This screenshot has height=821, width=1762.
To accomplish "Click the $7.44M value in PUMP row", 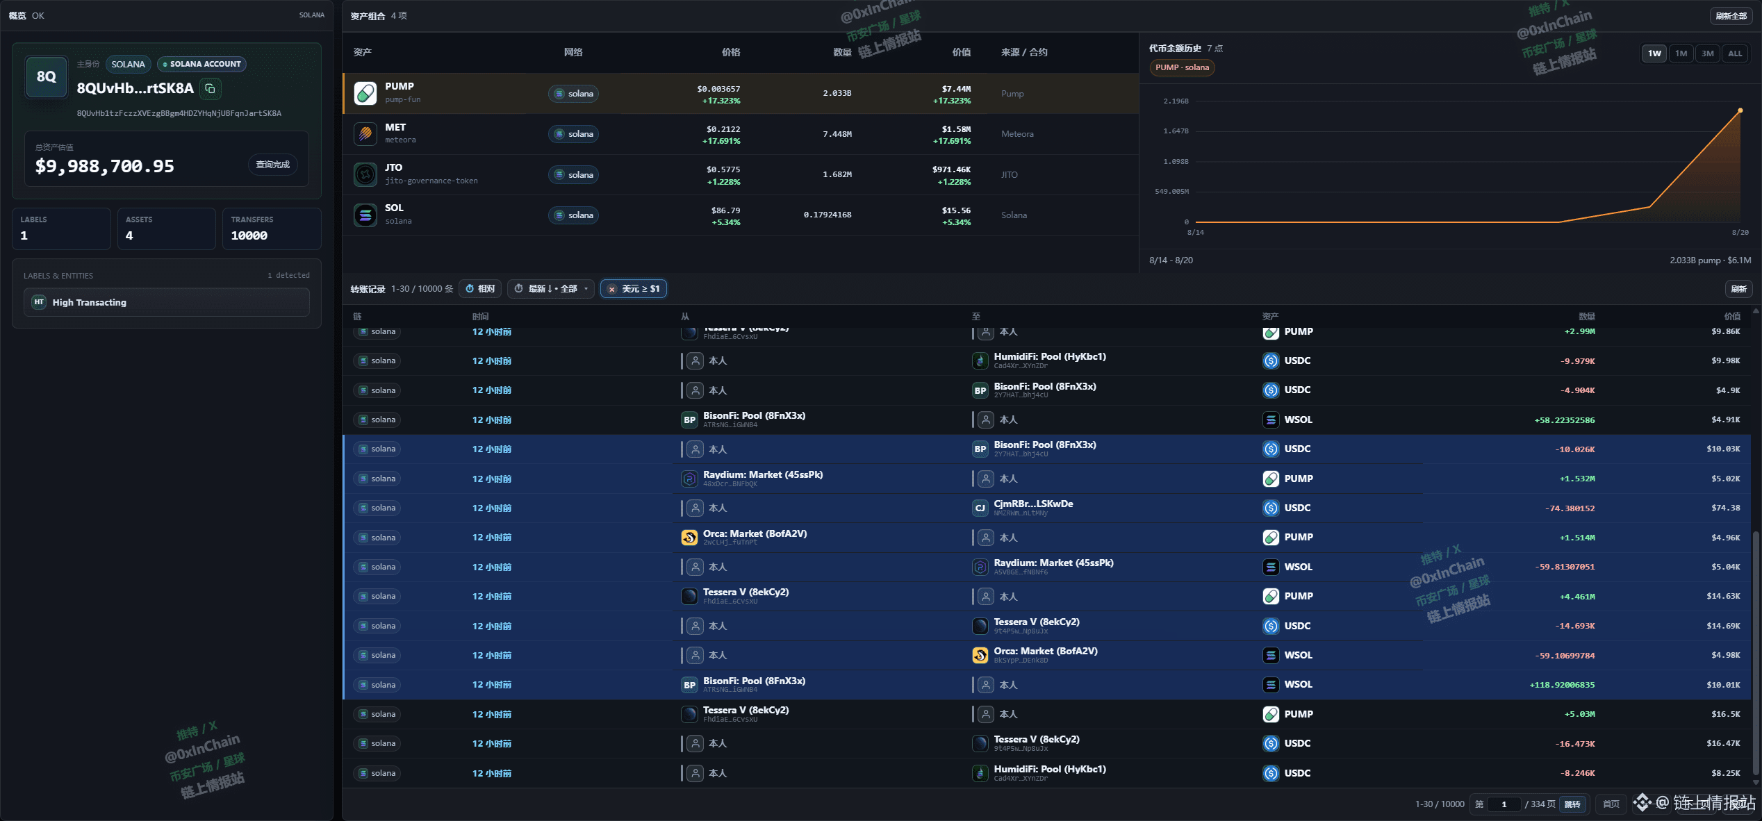I will 956,89.
